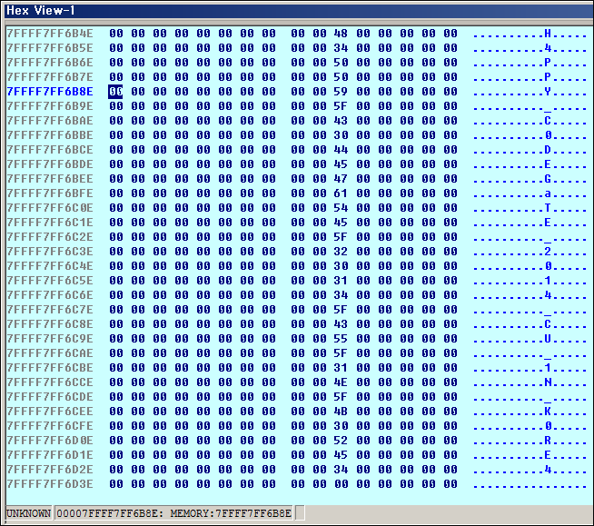
Task: Click address 7FFFF7FF6D1E
Action: [x=50, y=455]
